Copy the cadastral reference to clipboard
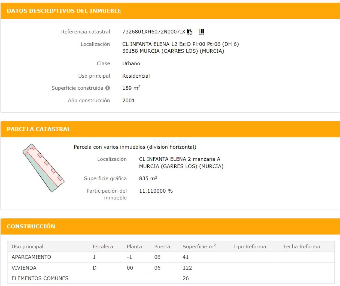The height and width of the screenshot is (286, 340). pyautogui.click(x=190, y=32)
